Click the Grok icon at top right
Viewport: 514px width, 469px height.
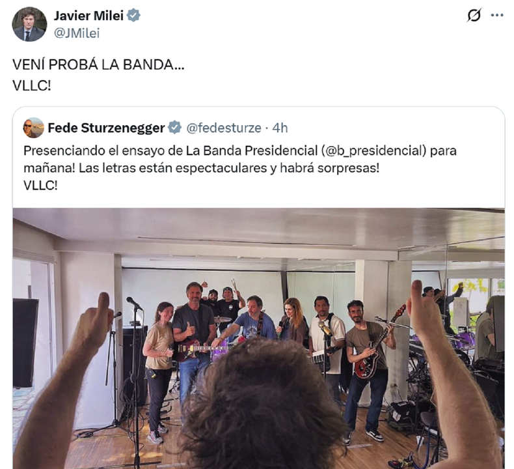click(474, 15)
